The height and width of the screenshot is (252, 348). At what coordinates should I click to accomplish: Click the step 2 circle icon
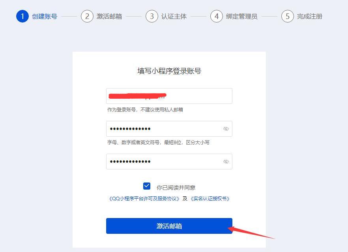point(87,16)
